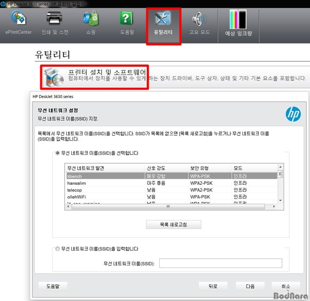Click inside the 무선 네트워크 이름(SSID) text field
Image resolution: width=310 pixels, height=301 pixels.
[x=221, y=263]
